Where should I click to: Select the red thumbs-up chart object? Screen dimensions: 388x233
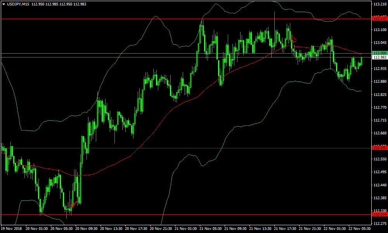click(293, 39)
